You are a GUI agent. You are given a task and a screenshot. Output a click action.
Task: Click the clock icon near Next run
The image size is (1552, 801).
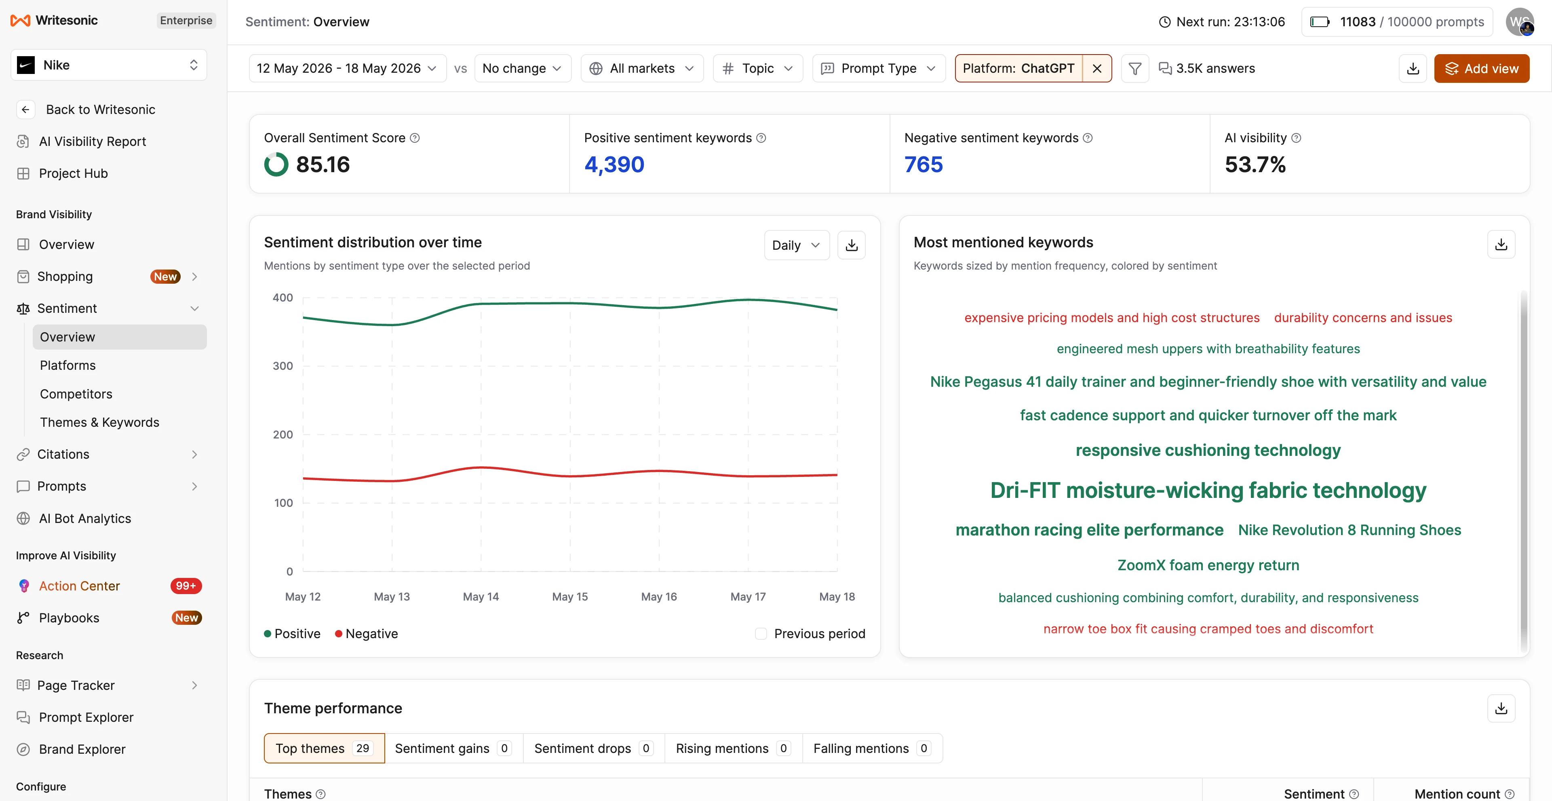(x=1164, y=22)
